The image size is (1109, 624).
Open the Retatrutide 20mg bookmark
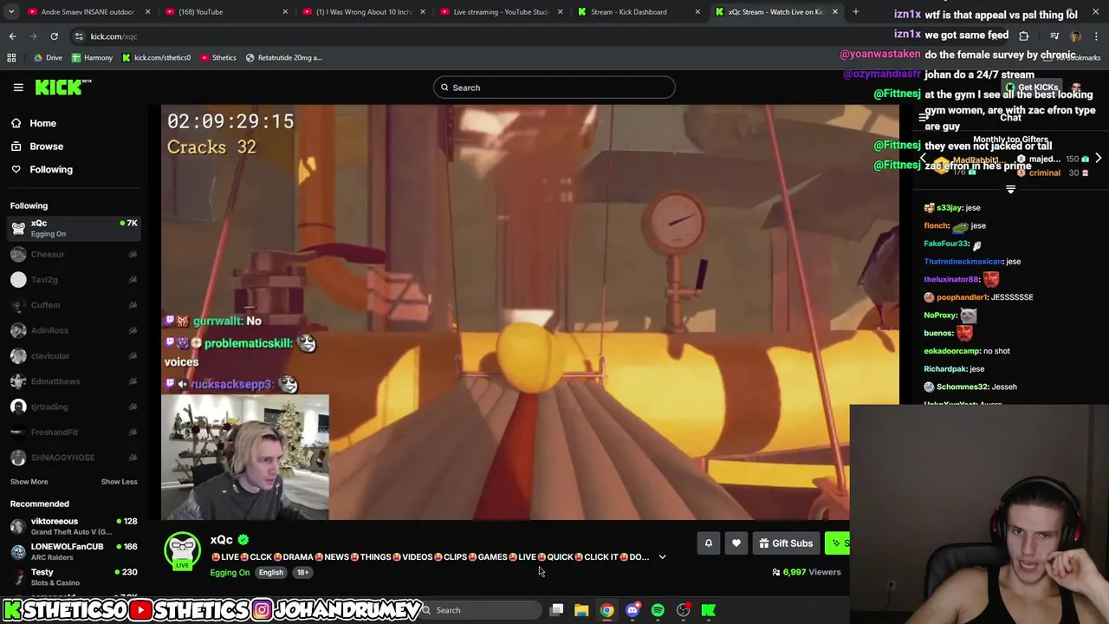pos(283,58)
